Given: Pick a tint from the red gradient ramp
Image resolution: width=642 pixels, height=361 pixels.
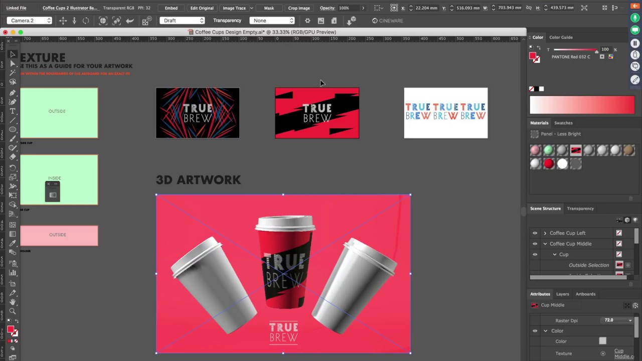Looking at the screenshot, I should pyautogui.click(x=582, y=105).
